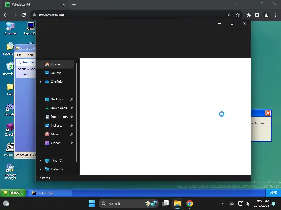Close the dialog with red X
Viewport: 281px width, 210px height.
point(268,113)
